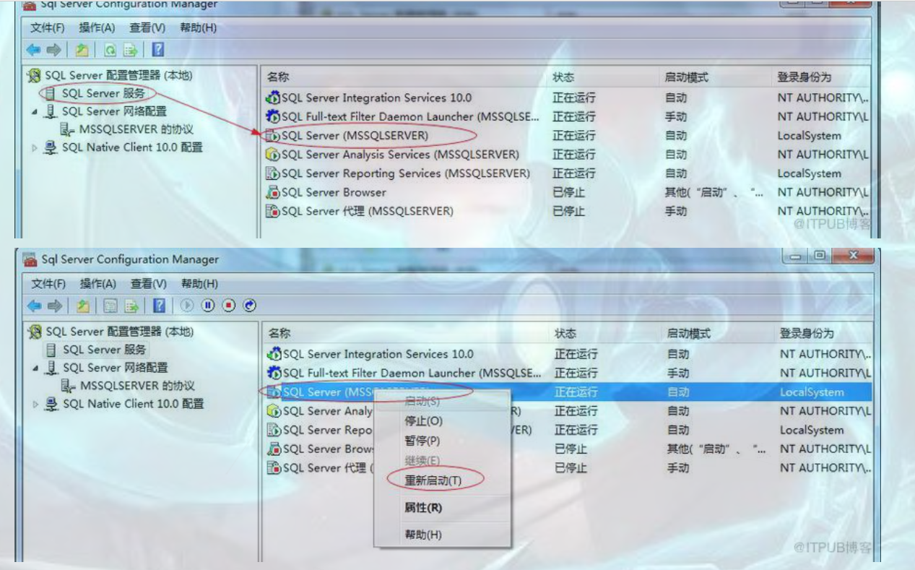Select SQL Server 配置管理器 (本地) root in lower tree

[x=120, y=332]
